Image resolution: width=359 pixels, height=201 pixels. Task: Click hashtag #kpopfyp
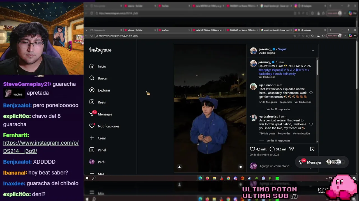(265, 70)
